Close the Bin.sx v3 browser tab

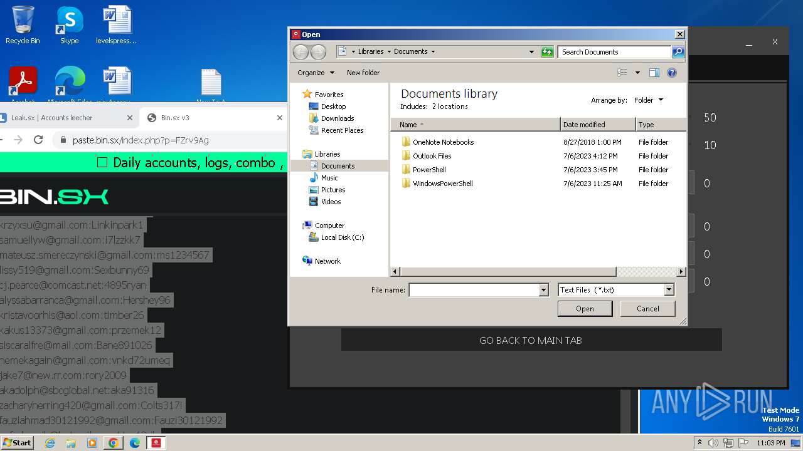(x=280, y=118)
